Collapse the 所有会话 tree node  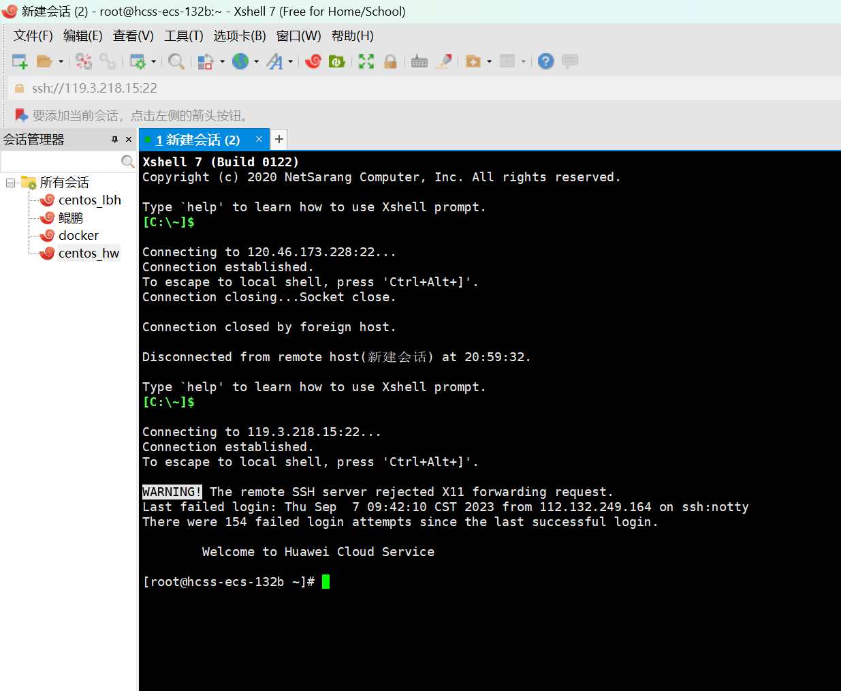(x=10, y=183)
